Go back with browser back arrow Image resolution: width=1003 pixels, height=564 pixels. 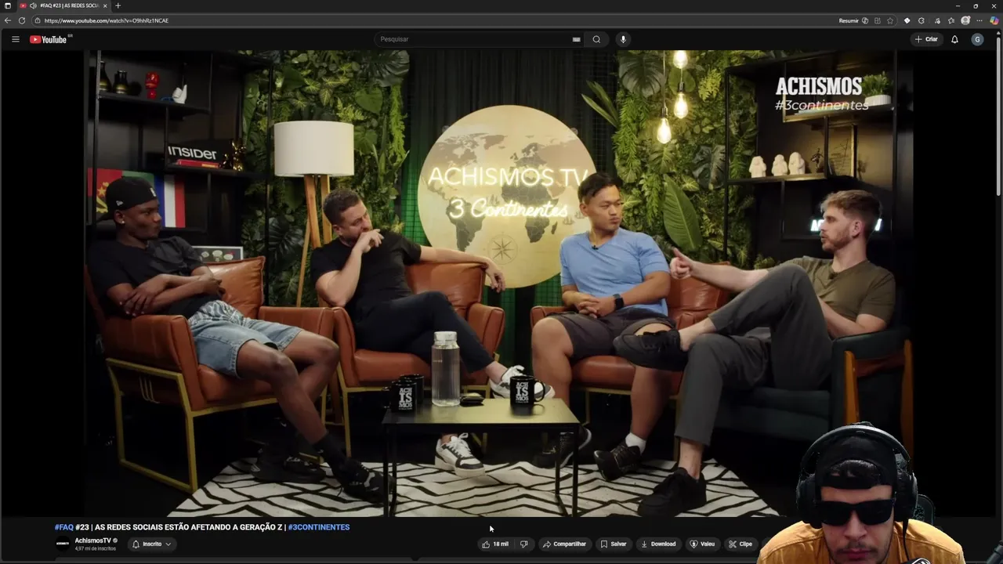(x=8, y=20)
